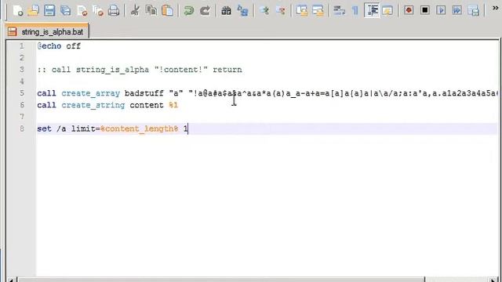Zoom in on the editor
The height and width of the screenshot is (282, 502).
[264, 10]
